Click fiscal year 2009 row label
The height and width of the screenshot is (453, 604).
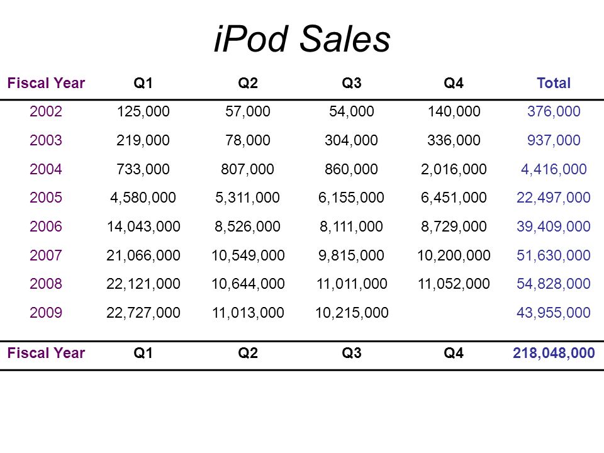coord(46,313)
